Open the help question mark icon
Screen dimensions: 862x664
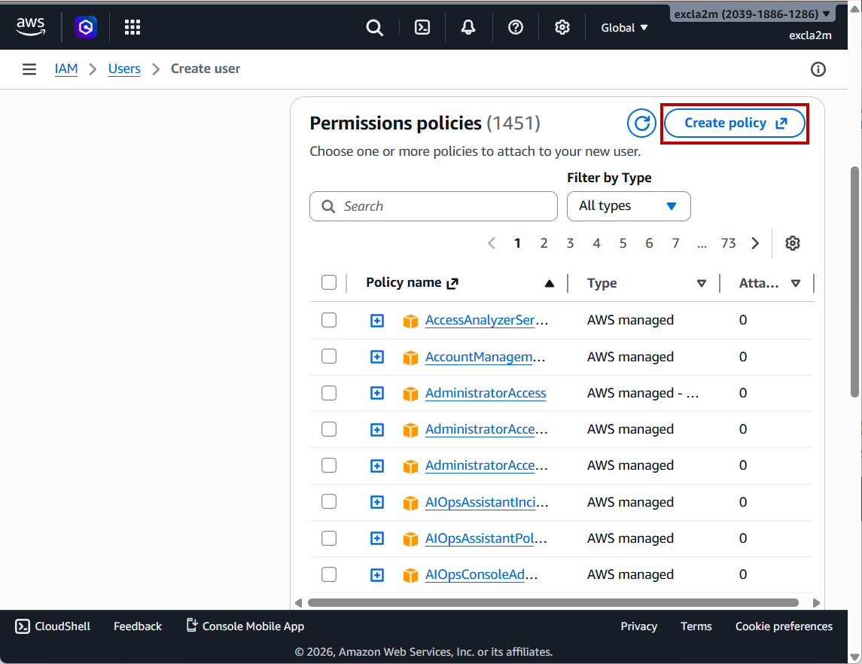pyautogui.click(x=515, y=28)
